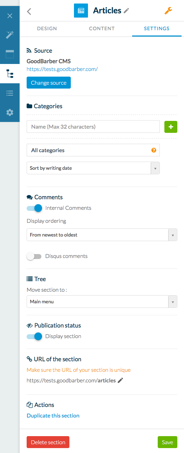Viewport: 184px width, 453px height.
Task: Click the orange wrench icon
Action: click(x=168, y=11)
